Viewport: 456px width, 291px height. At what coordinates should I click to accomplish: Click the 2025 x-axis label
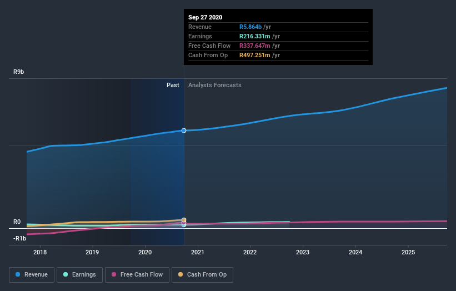point(408,252)
